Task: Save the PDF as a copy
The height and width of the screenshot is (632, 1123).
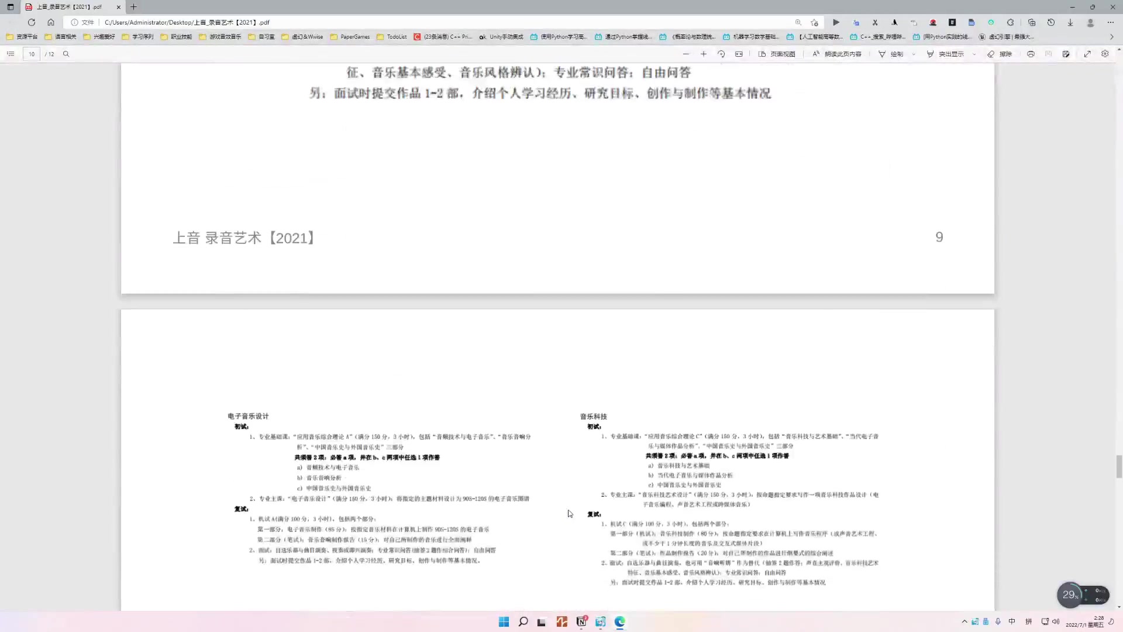Action: click(x=1066, y=54)
